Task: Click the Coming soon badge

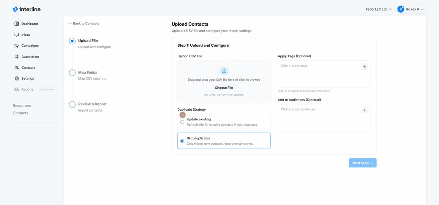Action: (x=47, y=89)
